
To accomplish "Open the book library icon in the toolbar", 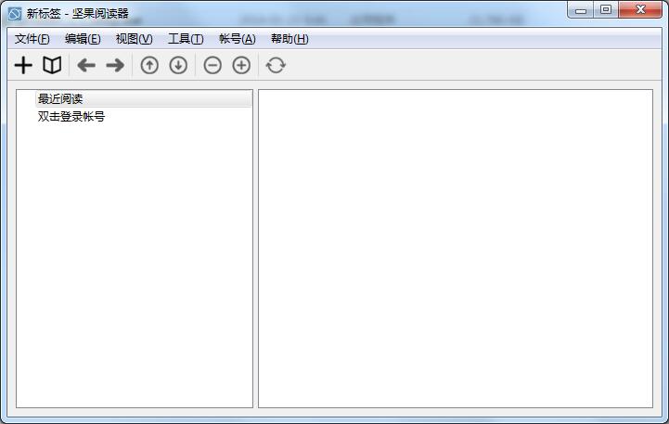I will [52, 65].
